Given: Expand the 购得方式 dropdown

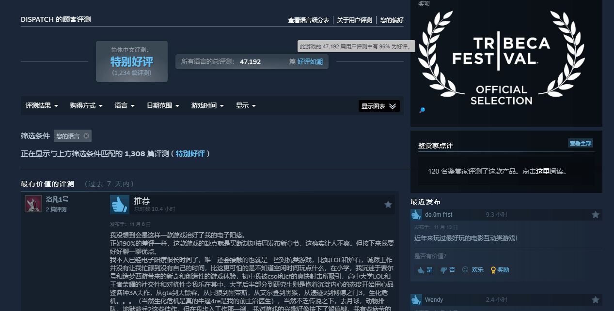Looking at the screenshot, I should 86,105.
